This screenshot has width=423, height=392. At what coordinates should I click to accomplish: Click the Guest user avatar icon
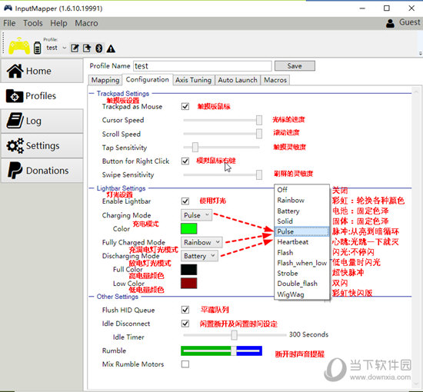[x=390, y=23]
